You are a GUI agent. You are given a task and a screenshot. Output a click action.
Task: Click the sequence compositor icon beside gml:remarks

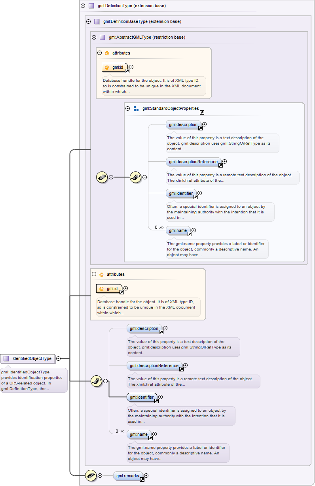click(x=91, y=476)
